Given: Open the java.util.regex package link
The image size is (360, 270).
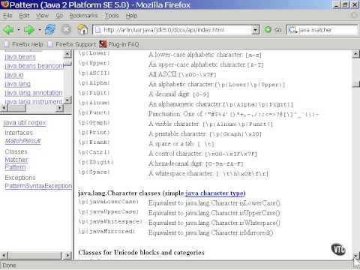Looking at the screenshot, I should point(25,123).
